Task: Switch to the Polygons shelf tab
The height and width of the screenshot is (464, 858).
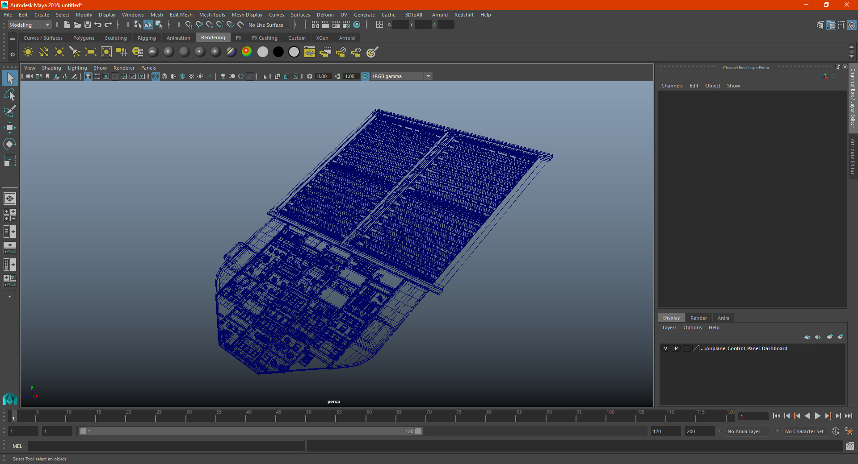Action: 84,38
